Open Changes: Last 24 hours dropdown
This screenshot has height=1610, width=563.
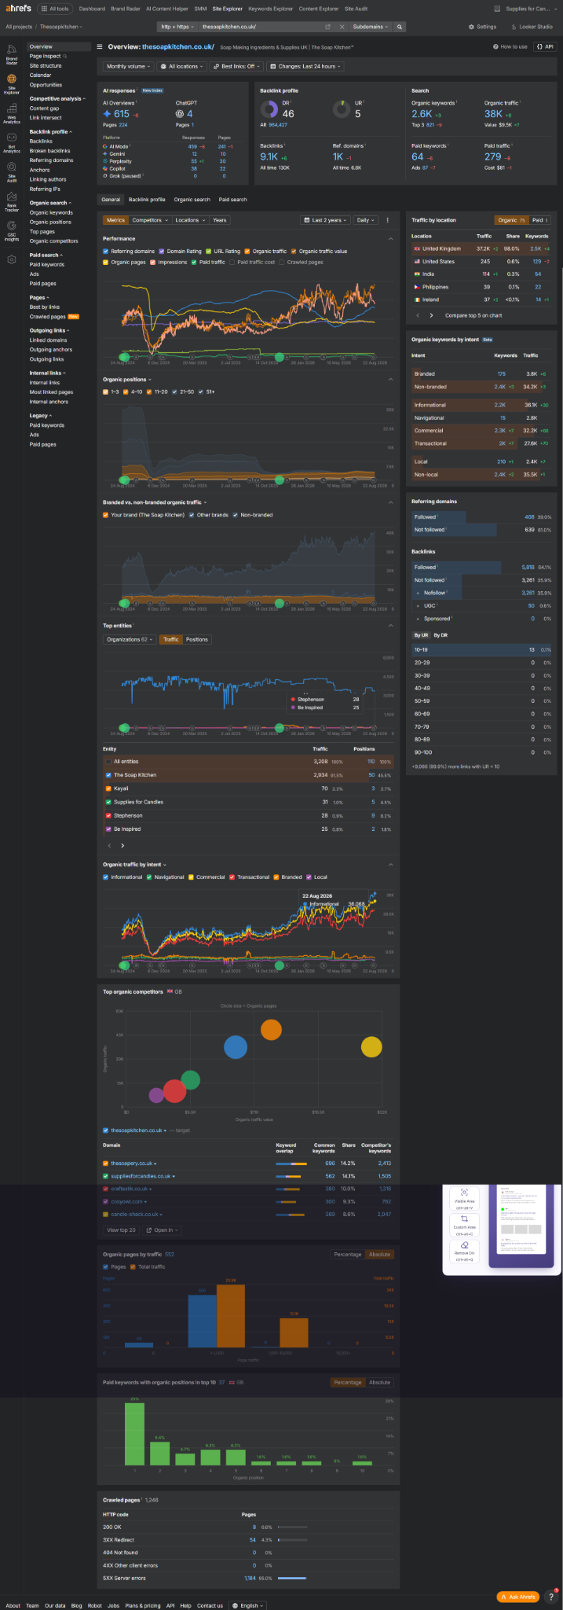point(306,66)
